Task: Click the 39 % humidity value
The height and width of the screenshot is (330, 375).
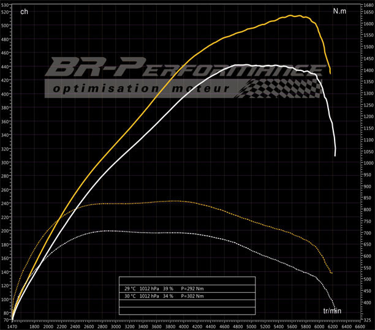Action: pos(168,288)
